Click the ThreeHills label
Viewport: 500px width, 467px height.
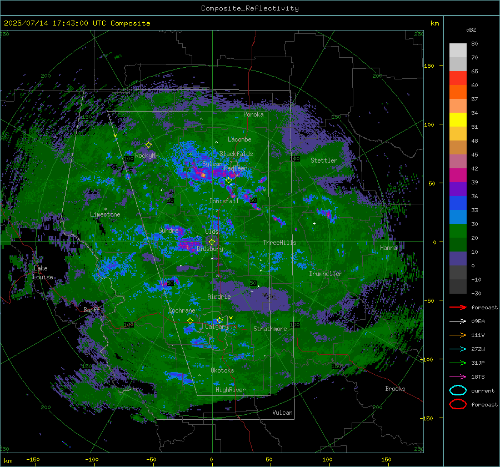point(279,243)
